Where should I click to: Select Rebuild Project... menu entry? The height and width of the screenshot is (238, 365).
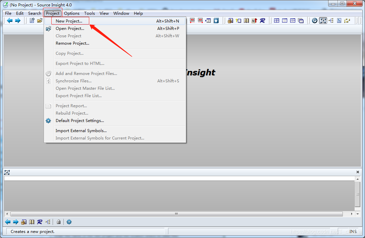[115, 113]
